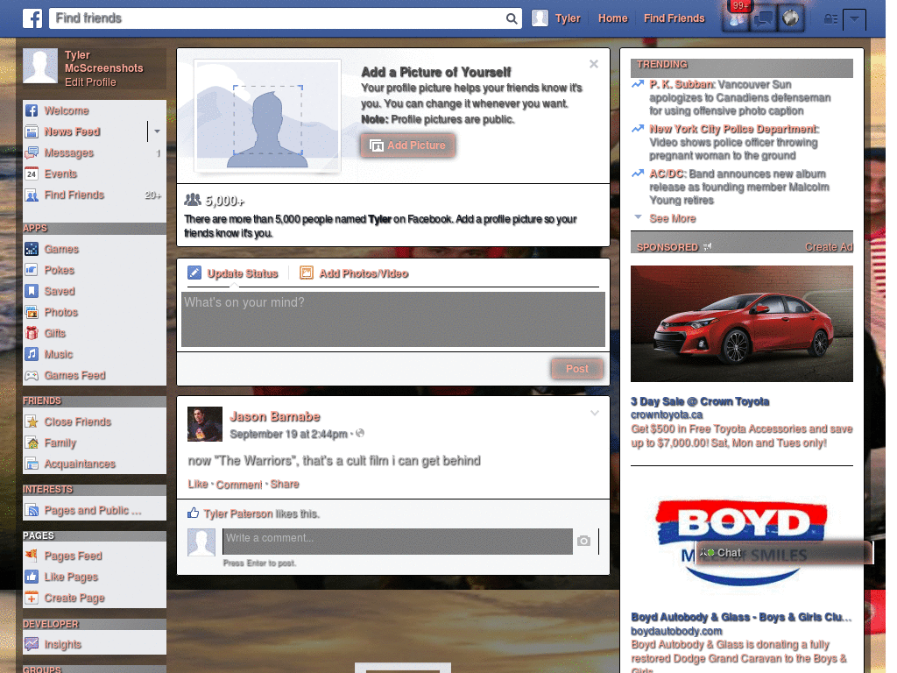
Task: Open the P. K. Subban trending topic
Action: click(682, 85)
